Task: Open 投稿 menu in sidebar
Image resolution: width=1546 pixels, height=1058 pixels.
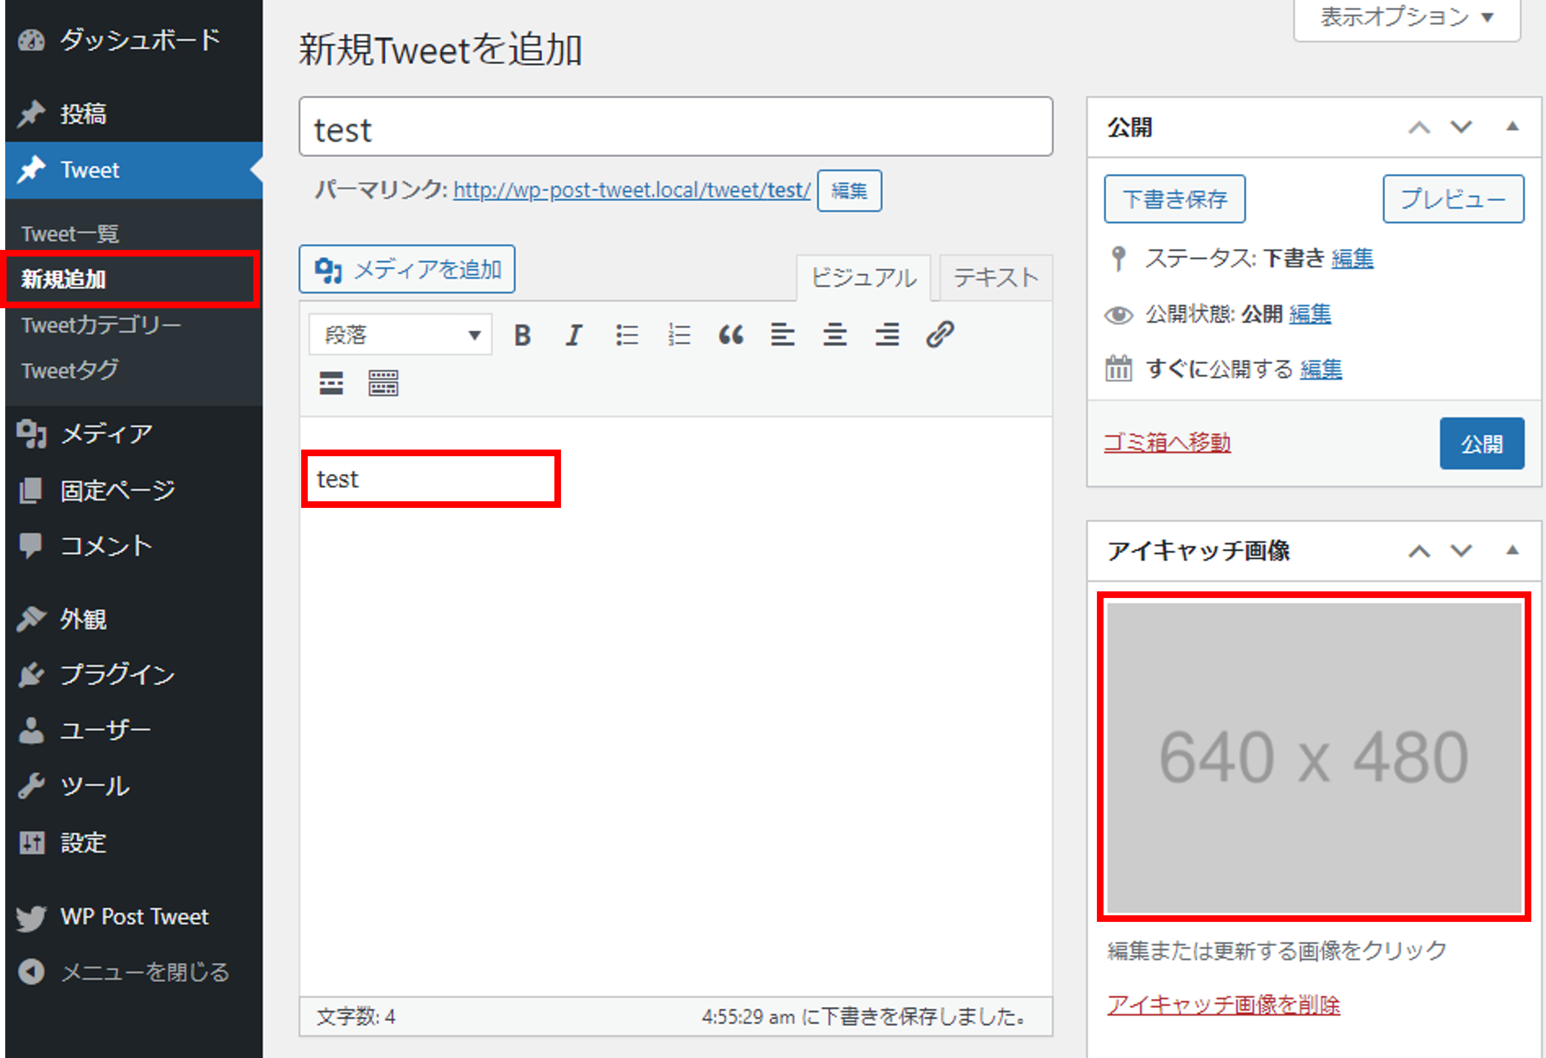Action: [x=134, y=114]
